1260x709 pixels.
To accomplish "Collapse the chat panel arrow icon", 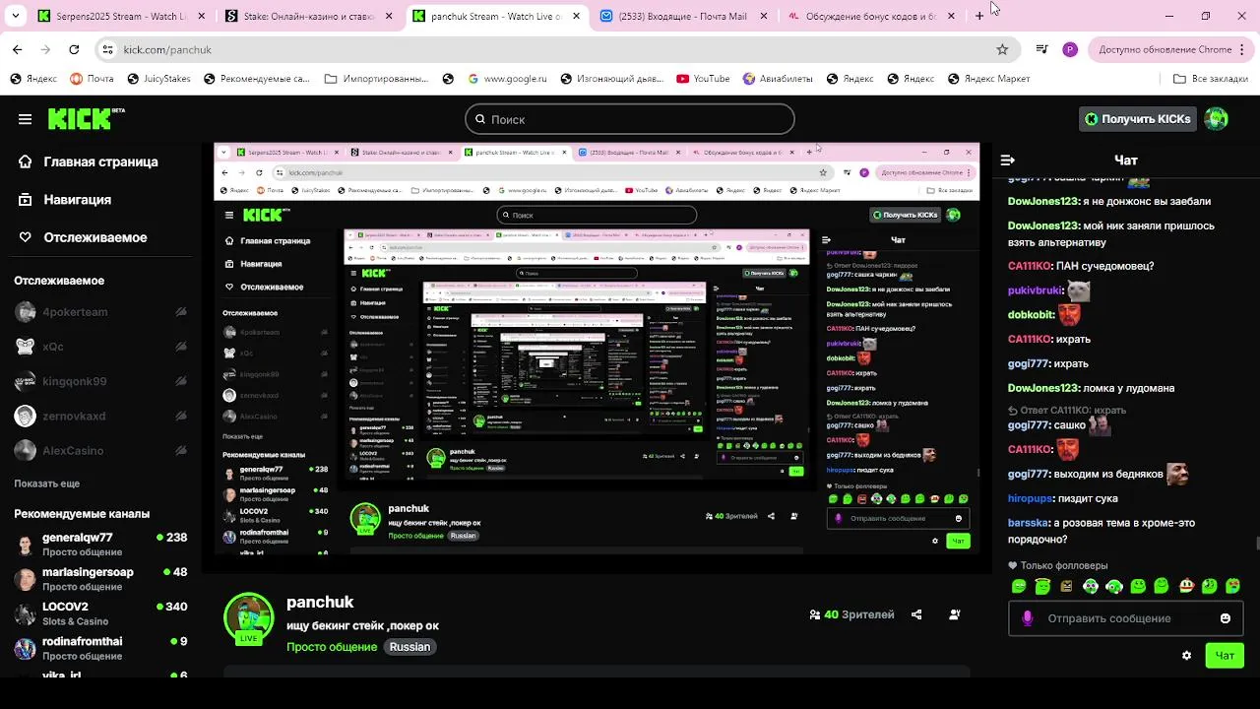I will pyautogui.click(x=1007, y=160).
